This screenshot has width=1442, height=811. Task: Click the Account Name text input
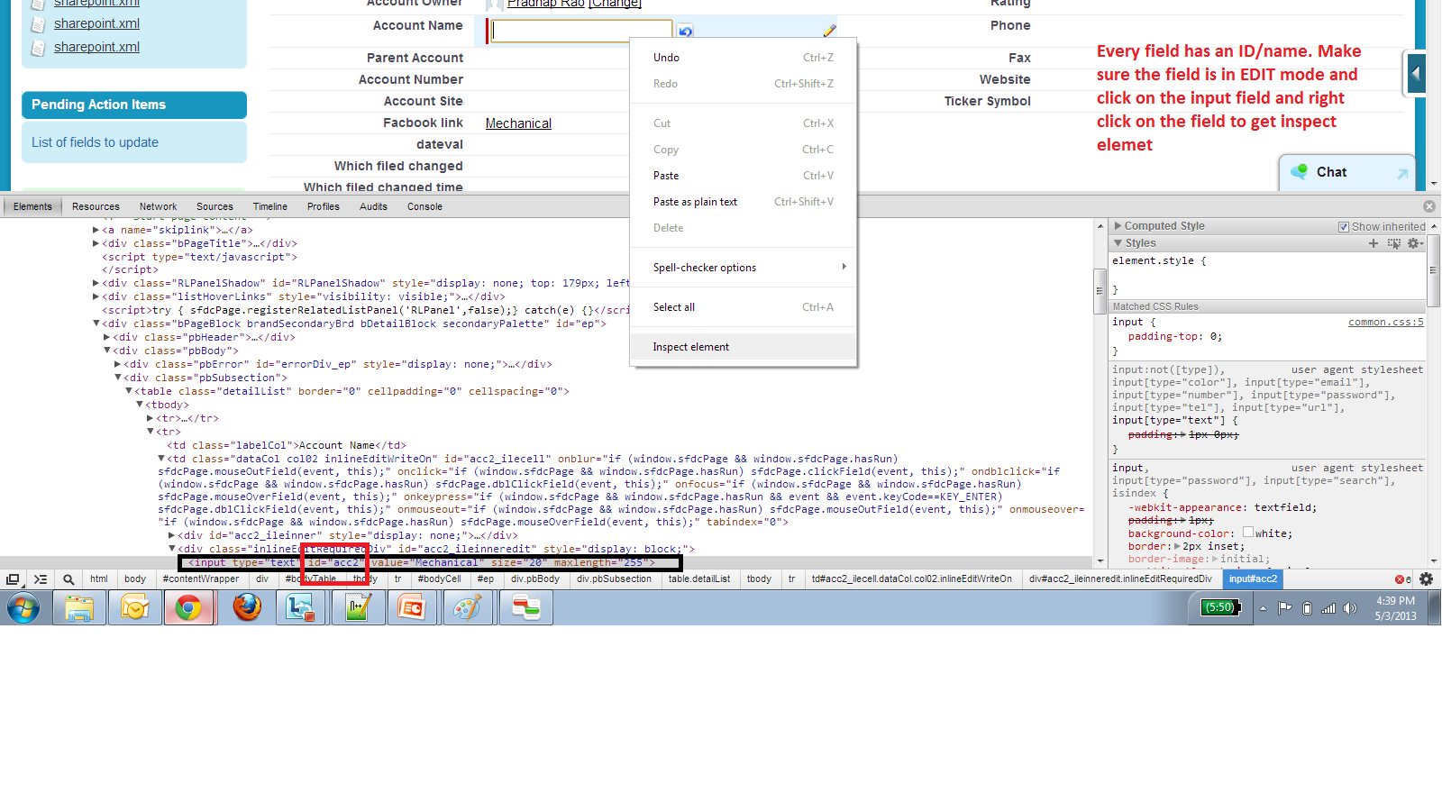click(x=581, y=31)
